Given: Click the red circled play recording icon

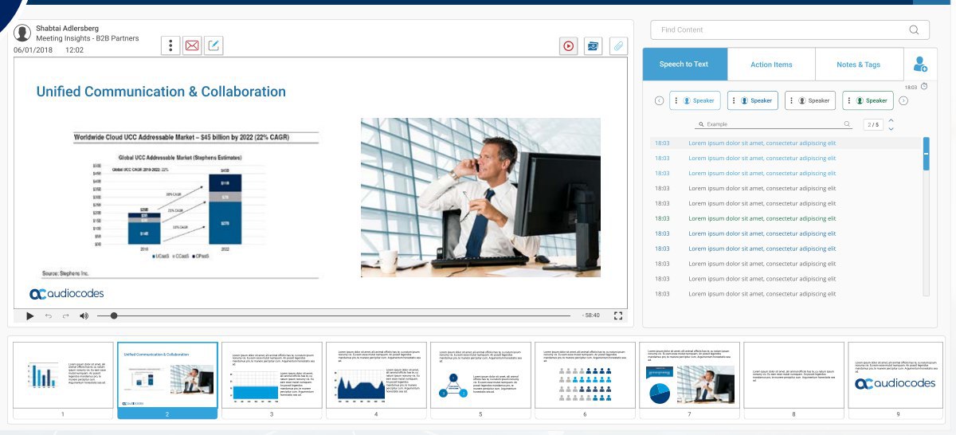Looking at the screenshot, I should tap(568, 46).
